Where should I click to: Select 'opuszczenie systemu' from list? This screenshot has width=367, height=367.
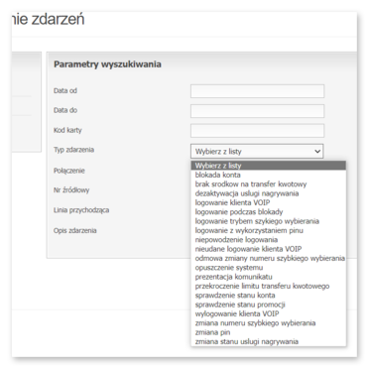click(269, 268)
